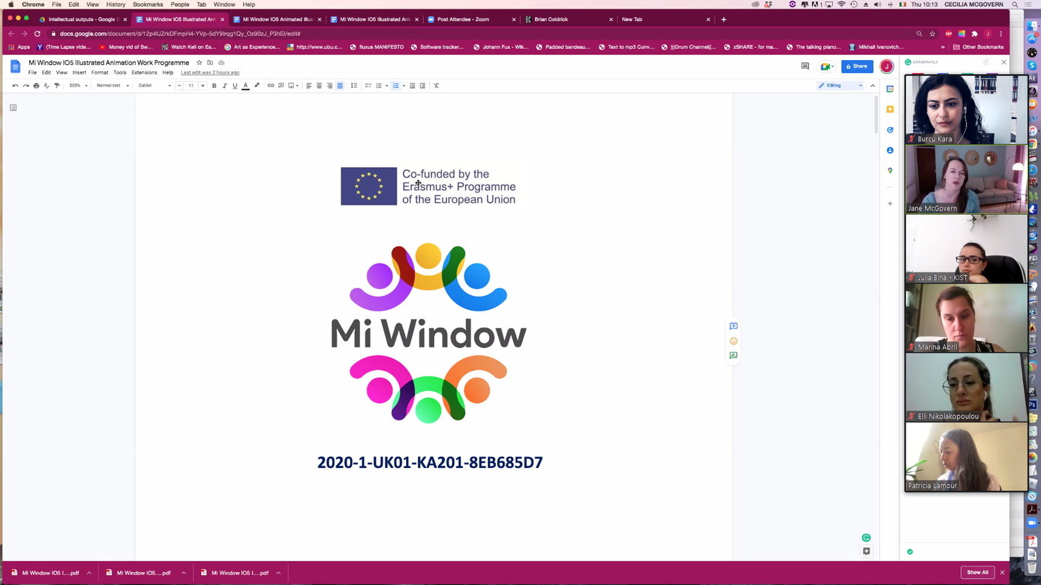Image resolution: width=1041 pixels, height=585 pixels.
Task: Open Google Keep in the side panel
Action: tap(890, 110)
